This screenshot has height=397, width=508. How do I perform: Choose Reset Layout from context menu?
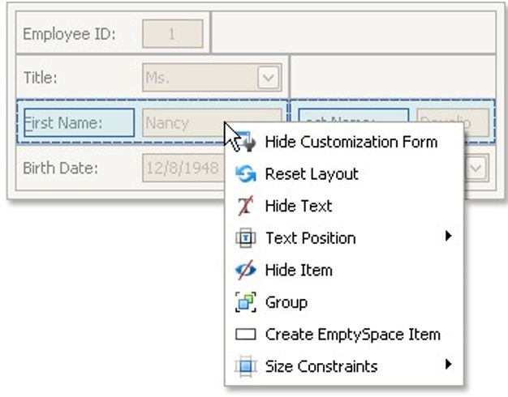pos(311,174)
